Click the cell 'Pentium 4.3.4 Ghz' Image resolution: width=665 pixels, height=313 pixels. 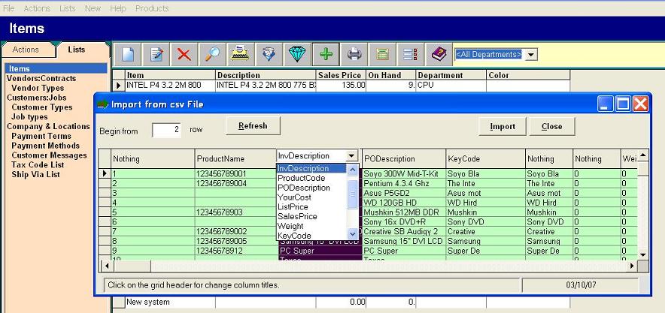[x=404, y=184]
